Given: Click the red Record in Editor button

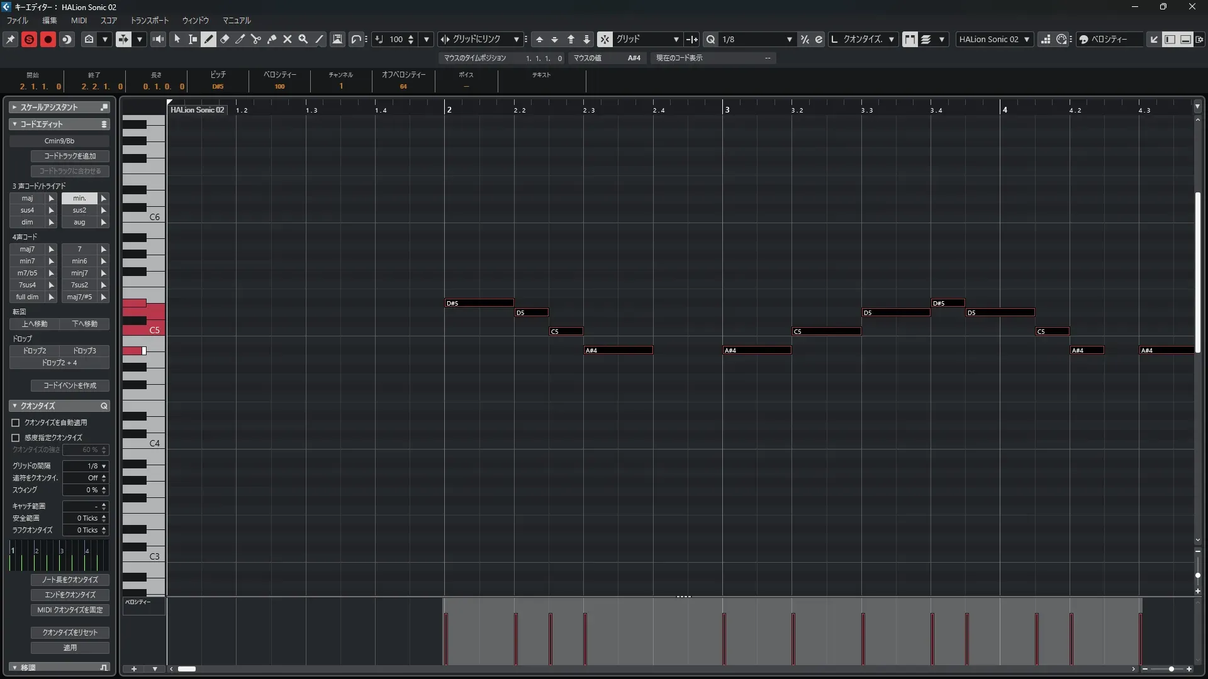Looking at the screenshot, I should tap(48, 39).
